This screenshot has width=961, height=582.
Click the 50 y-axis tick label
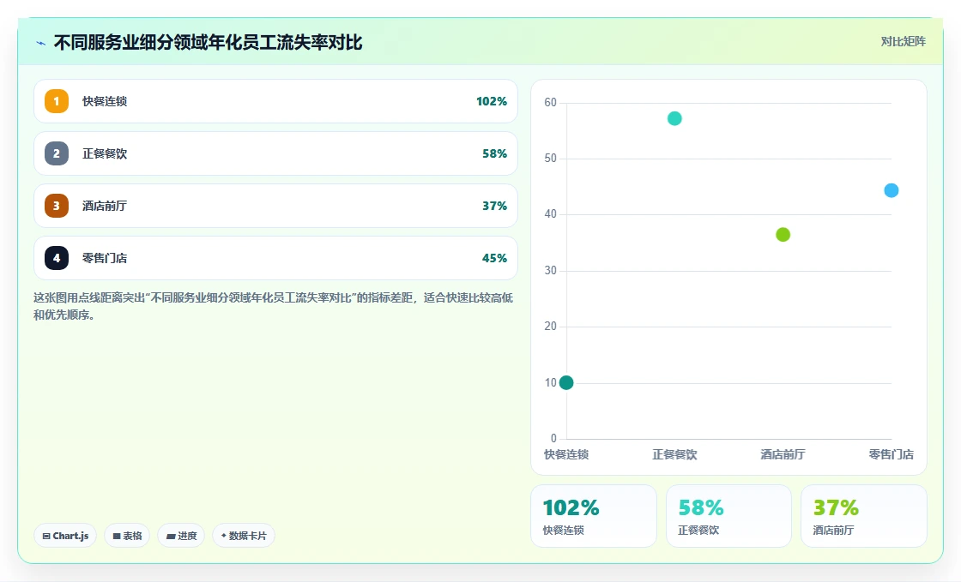tap(550, 159)
